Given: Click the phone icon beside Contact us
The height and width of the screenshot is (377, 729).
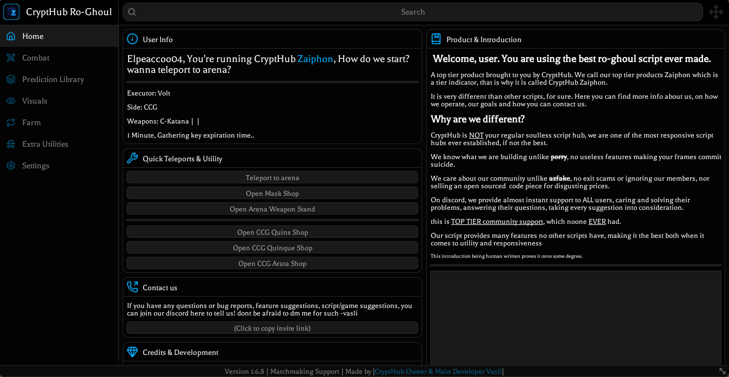Looking at the screenshot, I should point(132,287).
